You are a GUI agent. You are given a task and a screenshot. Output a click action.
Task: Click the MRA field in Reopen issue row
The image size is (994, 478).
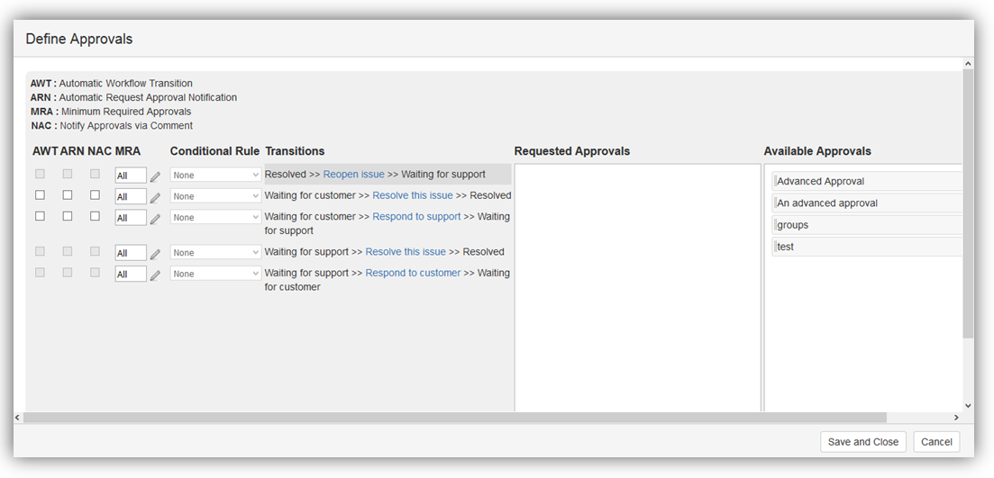(130, 176)
